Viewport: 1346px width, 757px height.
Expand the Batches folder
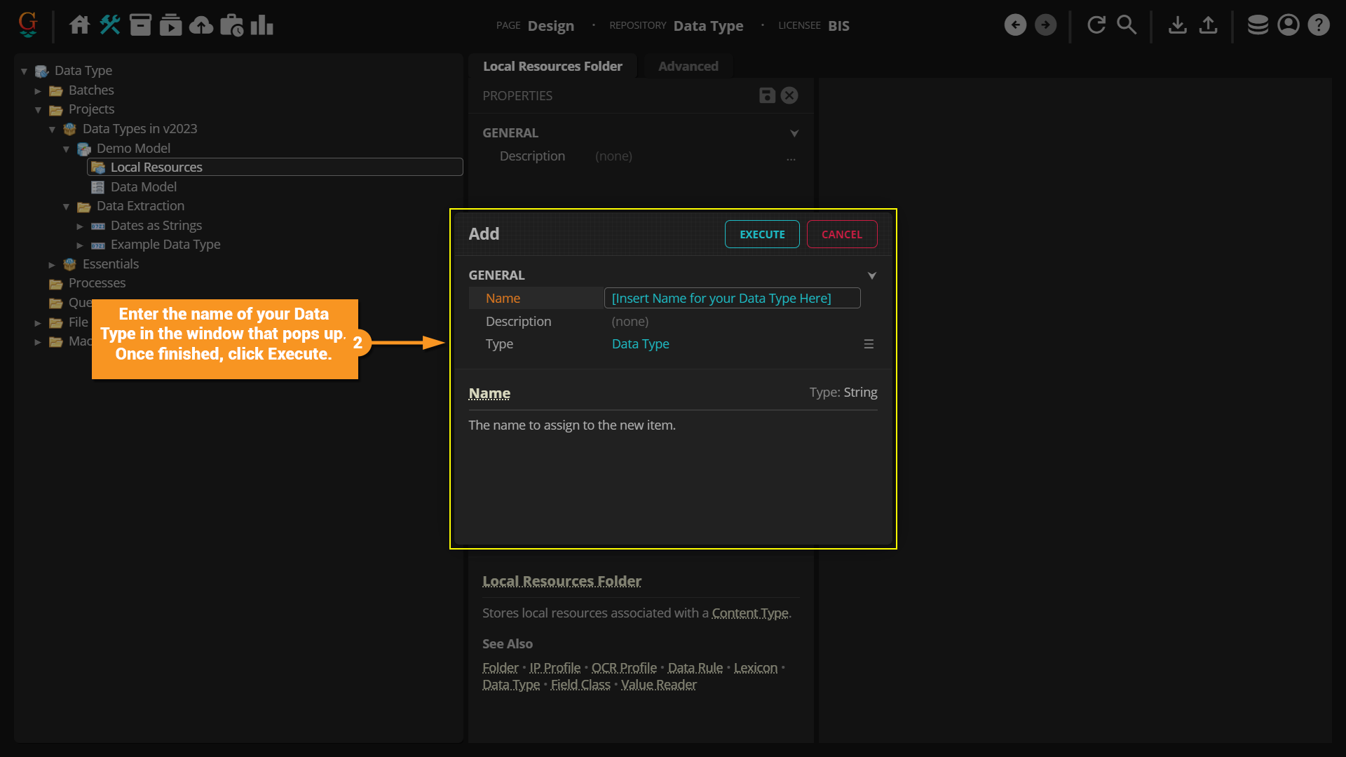38,90
